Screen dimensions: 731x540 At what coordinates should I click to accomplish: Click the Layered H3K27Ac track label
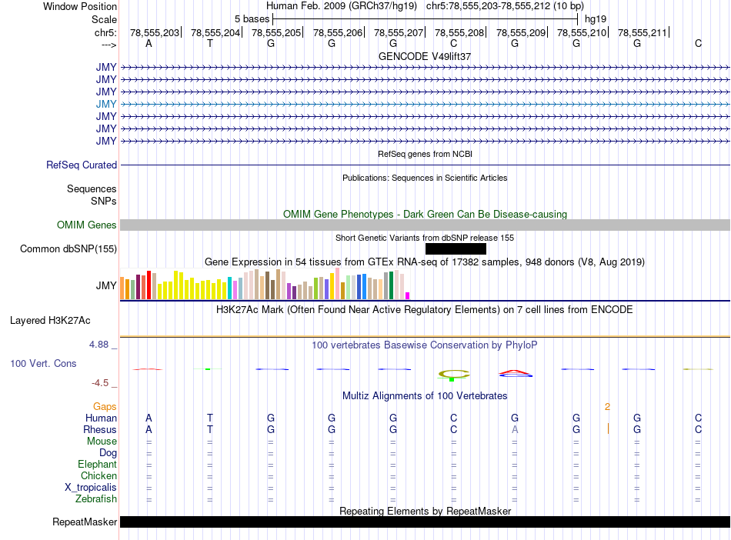tap(50, 321)
